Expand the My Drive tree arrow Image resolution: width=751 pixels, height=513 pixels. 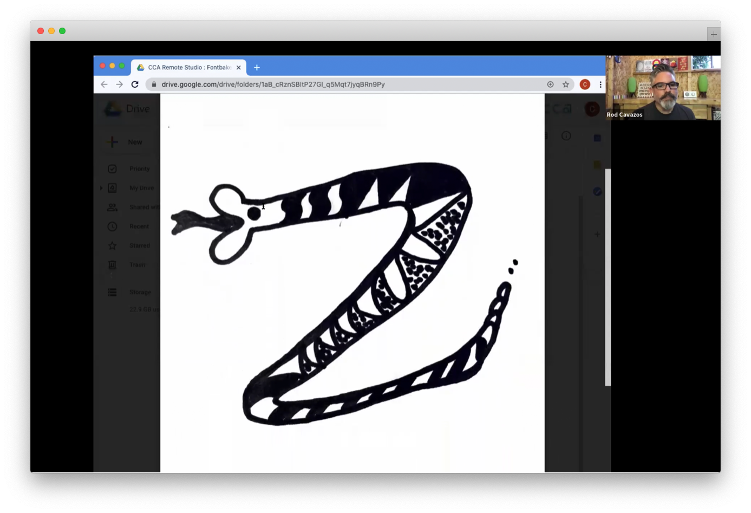(x=101, y=188)
